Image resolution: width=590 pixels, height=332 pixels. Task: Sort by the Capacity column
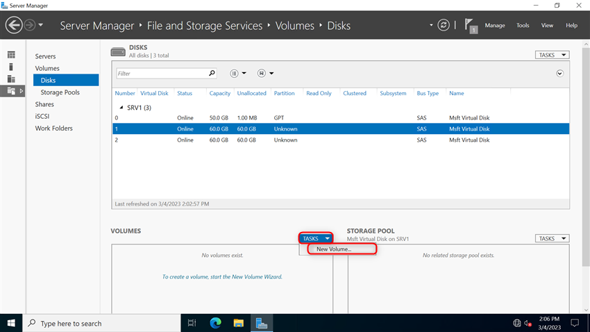pos(220,93)
